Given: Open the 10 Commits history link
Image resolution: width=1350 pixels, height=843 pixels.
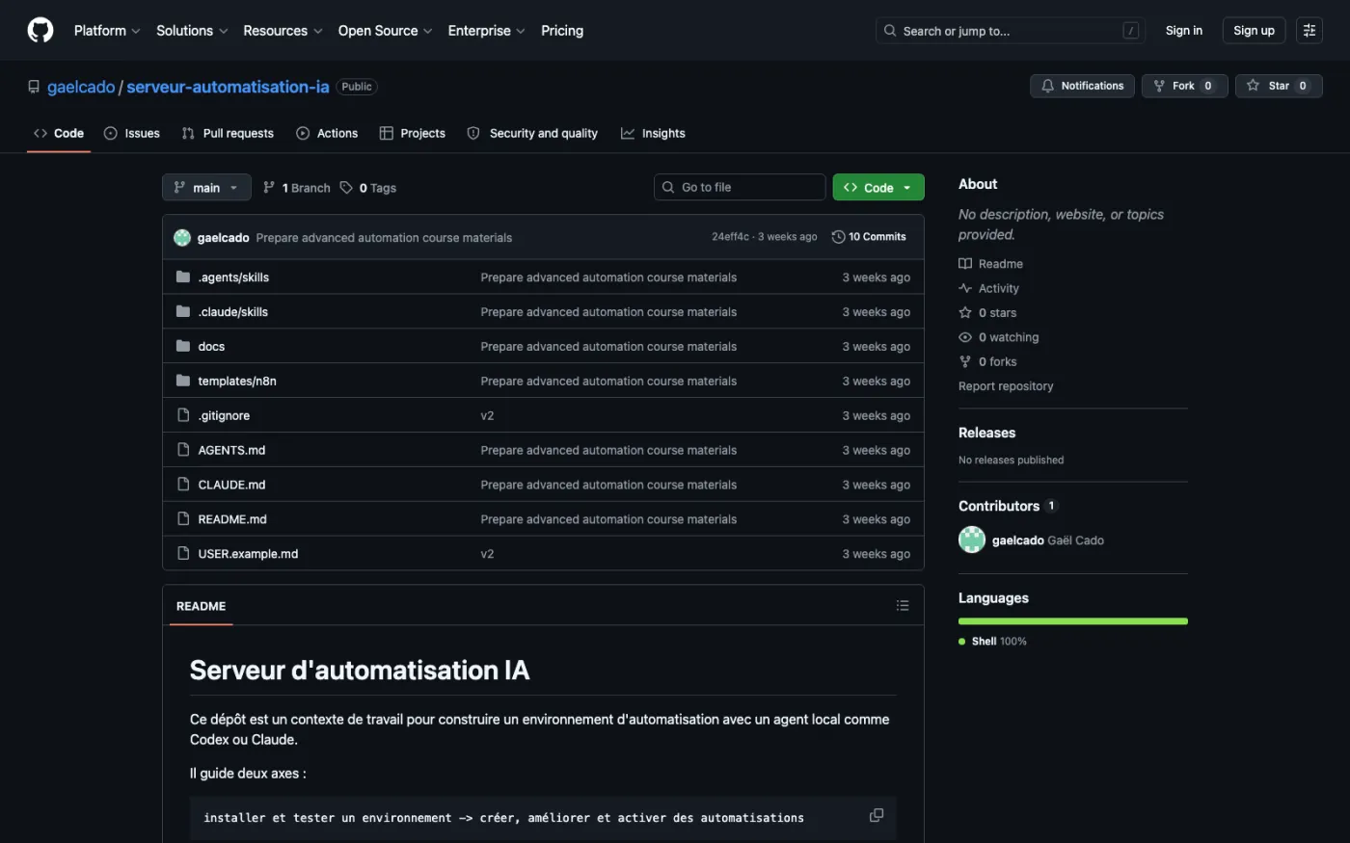Looking at the screenshot, I should tap(869, 237).
